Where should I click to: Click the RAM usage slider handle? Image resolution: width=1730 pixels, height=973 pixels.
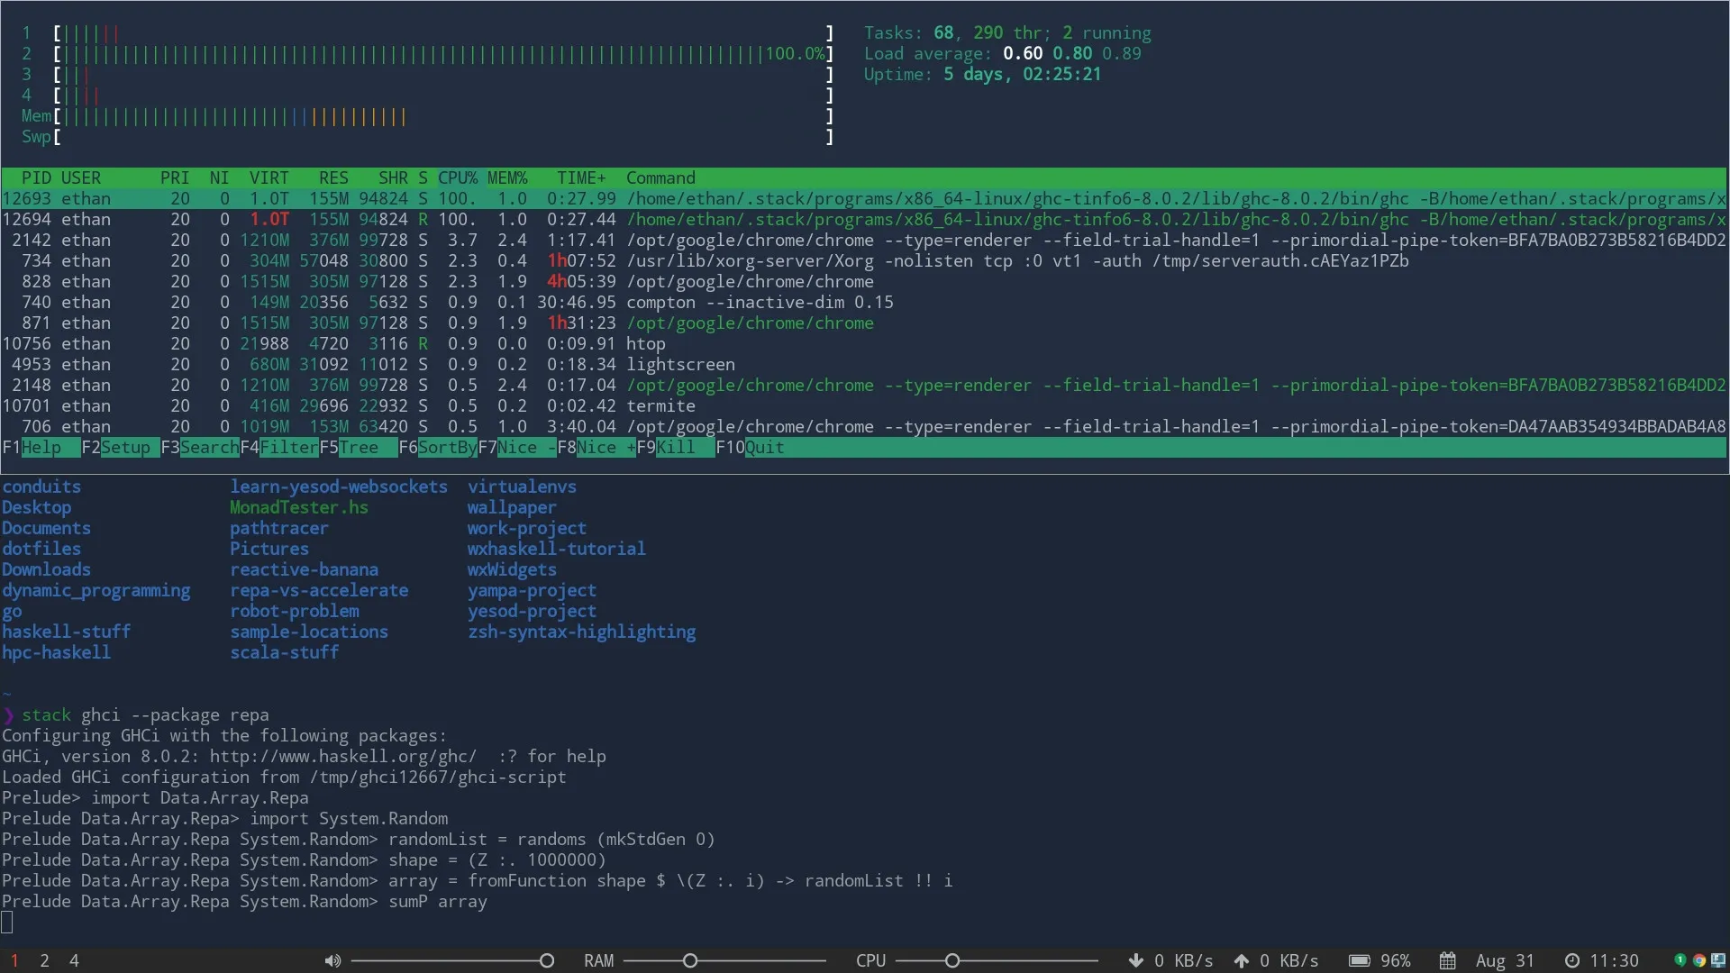tap(690, 960)
